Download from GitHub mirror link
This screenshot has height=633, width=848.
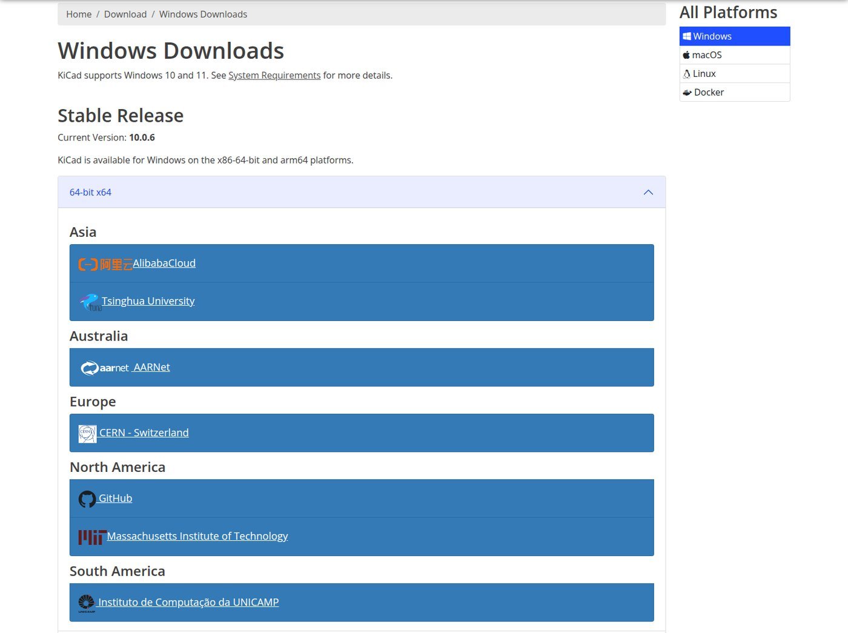click(x=116, y=498)
